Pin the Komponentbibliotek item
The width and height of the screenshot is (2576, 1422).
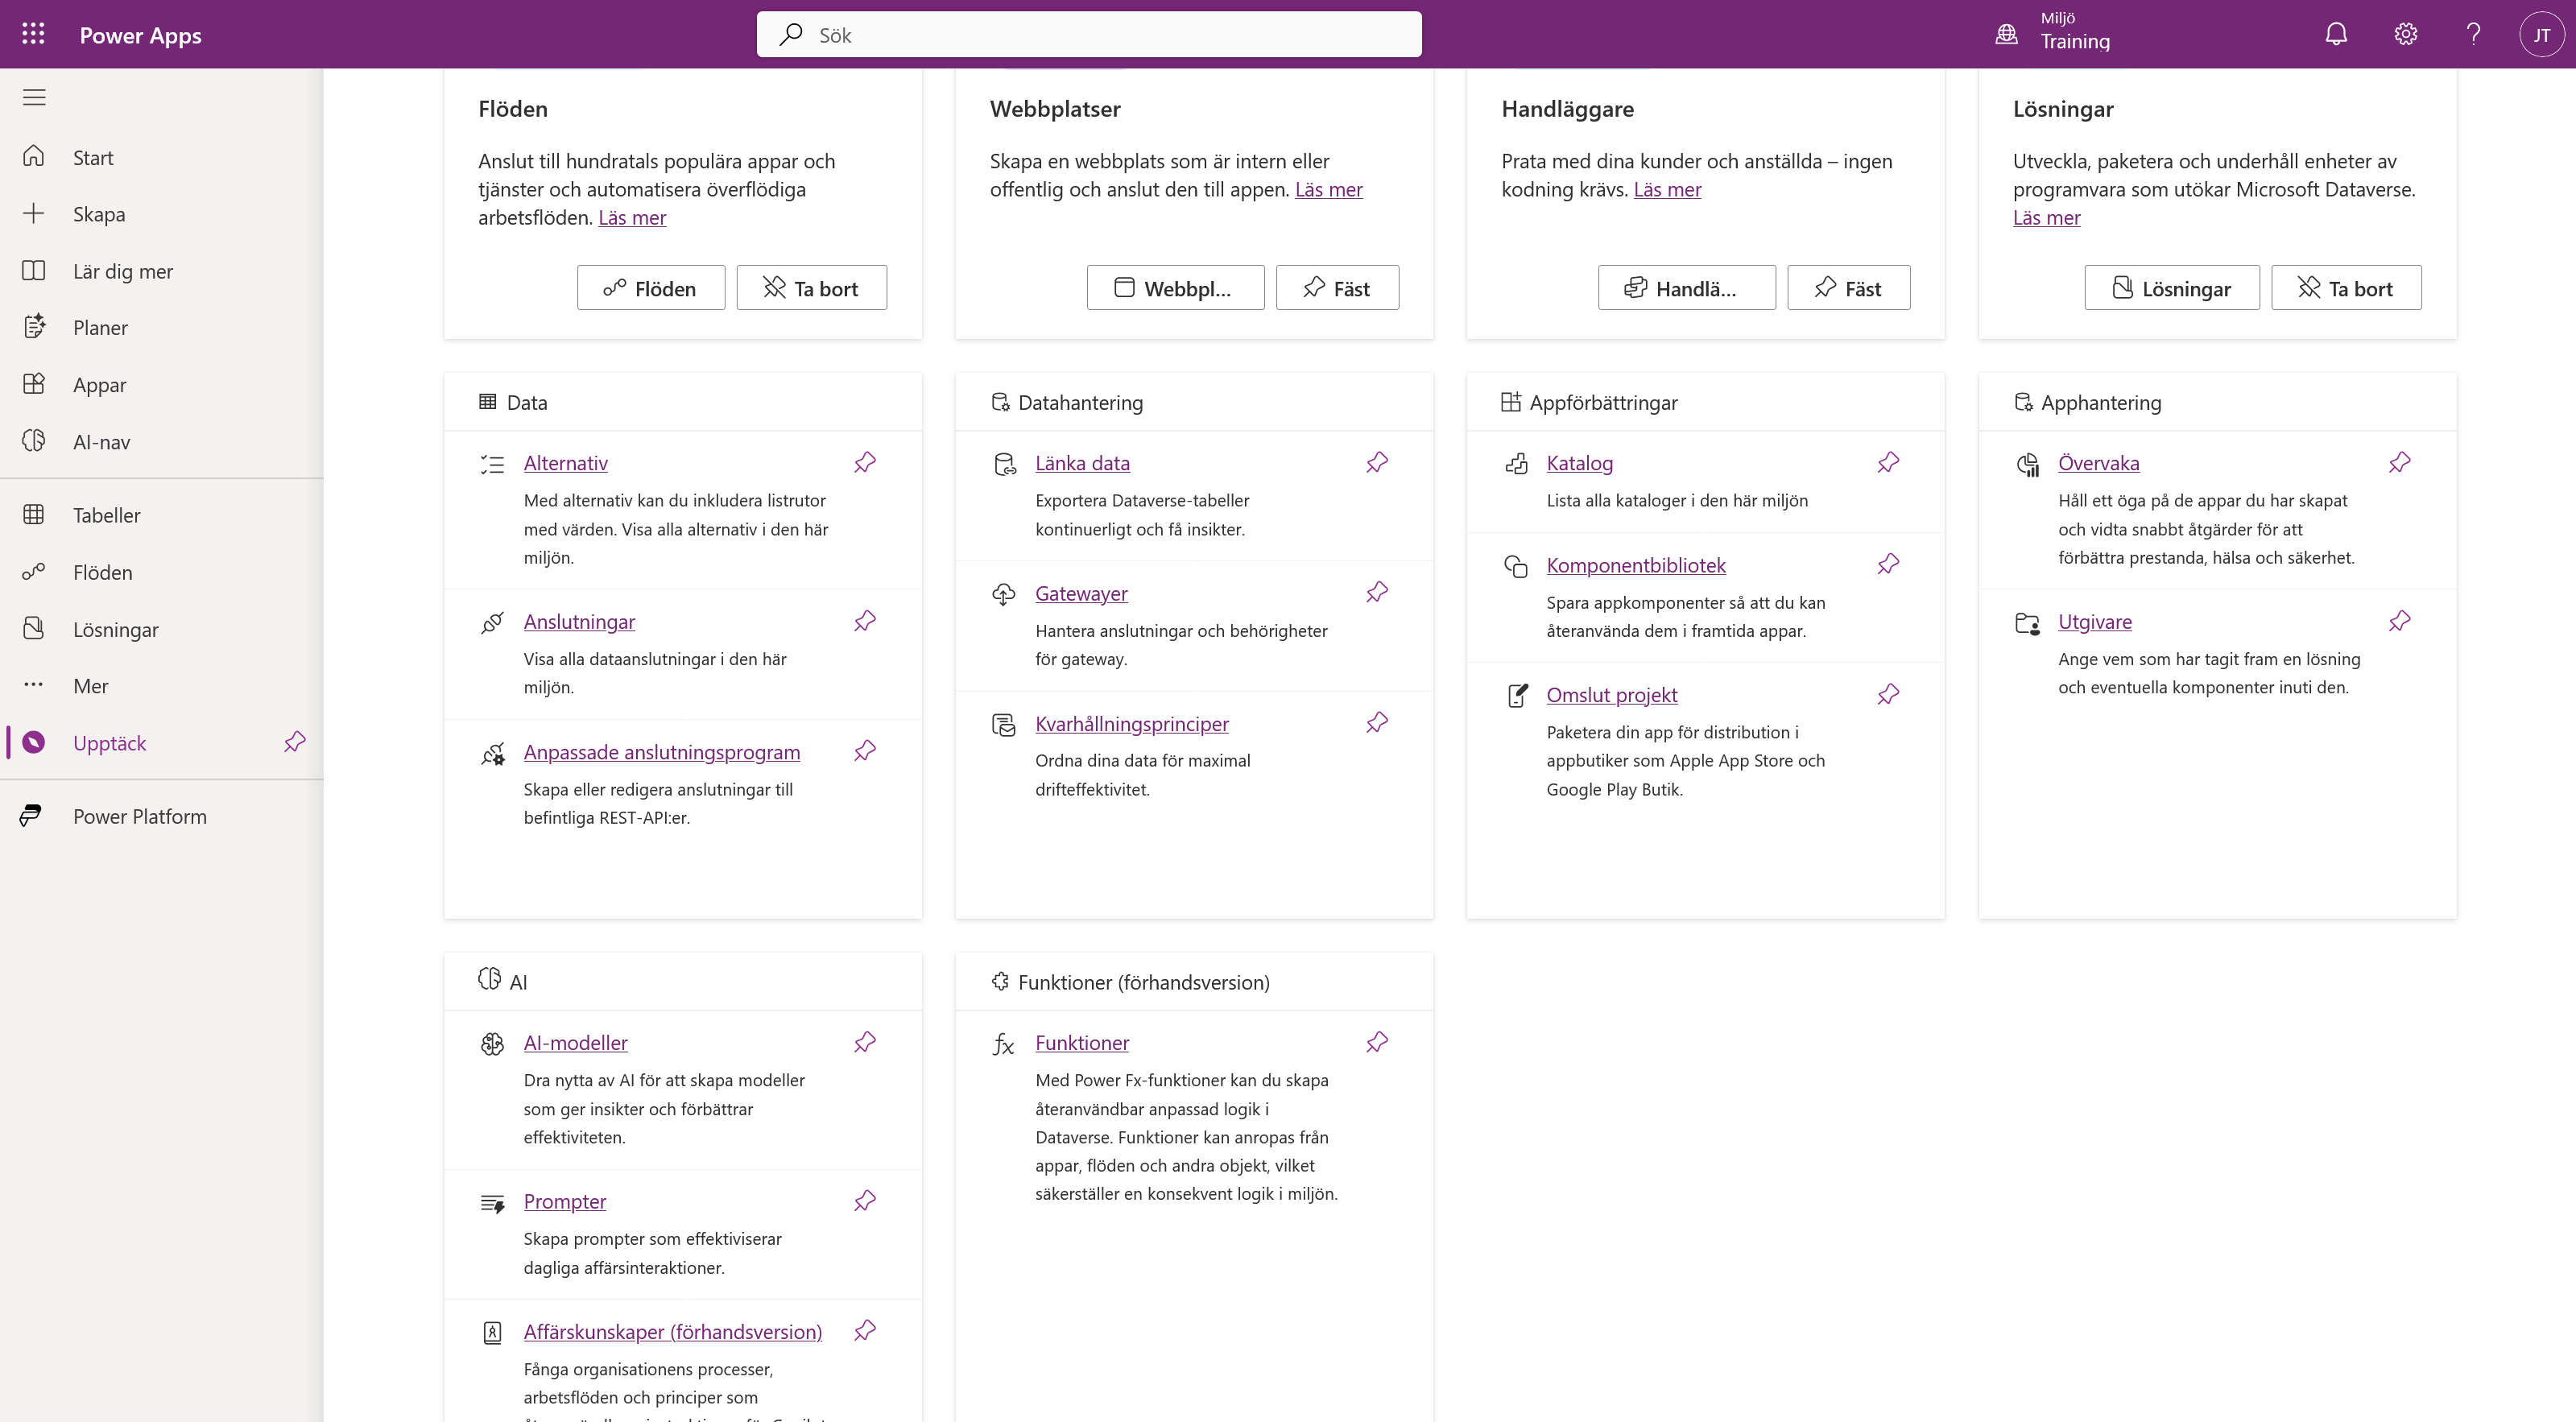click(1888, 564)
